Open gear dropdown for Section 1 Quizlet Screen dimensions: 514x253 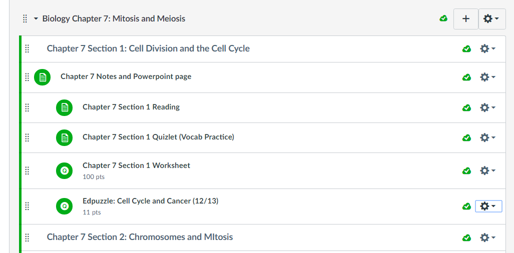(487, 137)
